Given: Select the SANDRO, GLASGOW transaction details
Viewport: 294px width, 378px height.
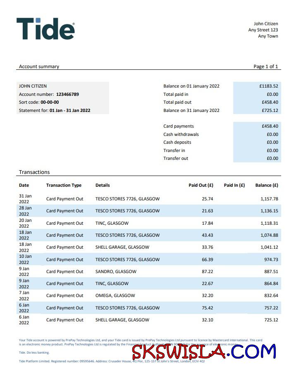Looking at the screenshot, I should pos(116,271).
